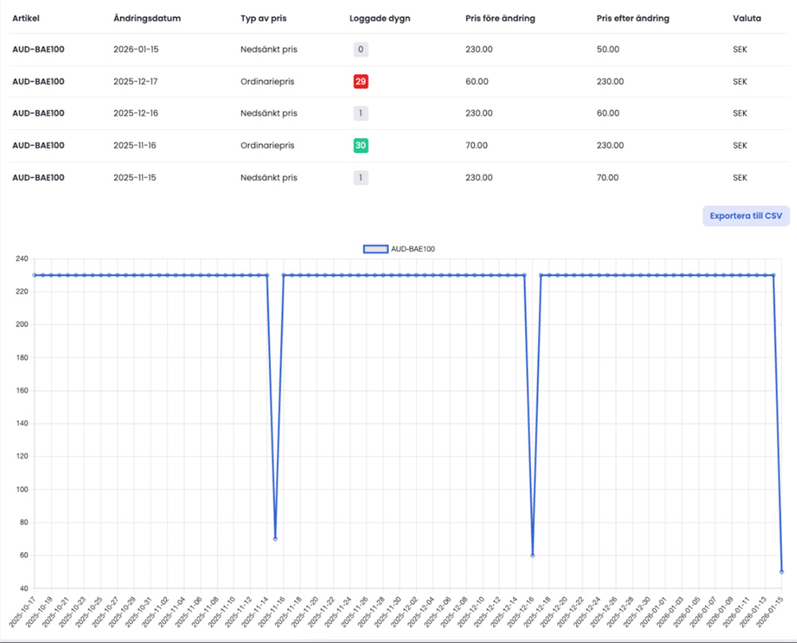This screenshot has height=643, width=797.
Task: Click the Ändringsdatum column header
Action: coord(147,18)
